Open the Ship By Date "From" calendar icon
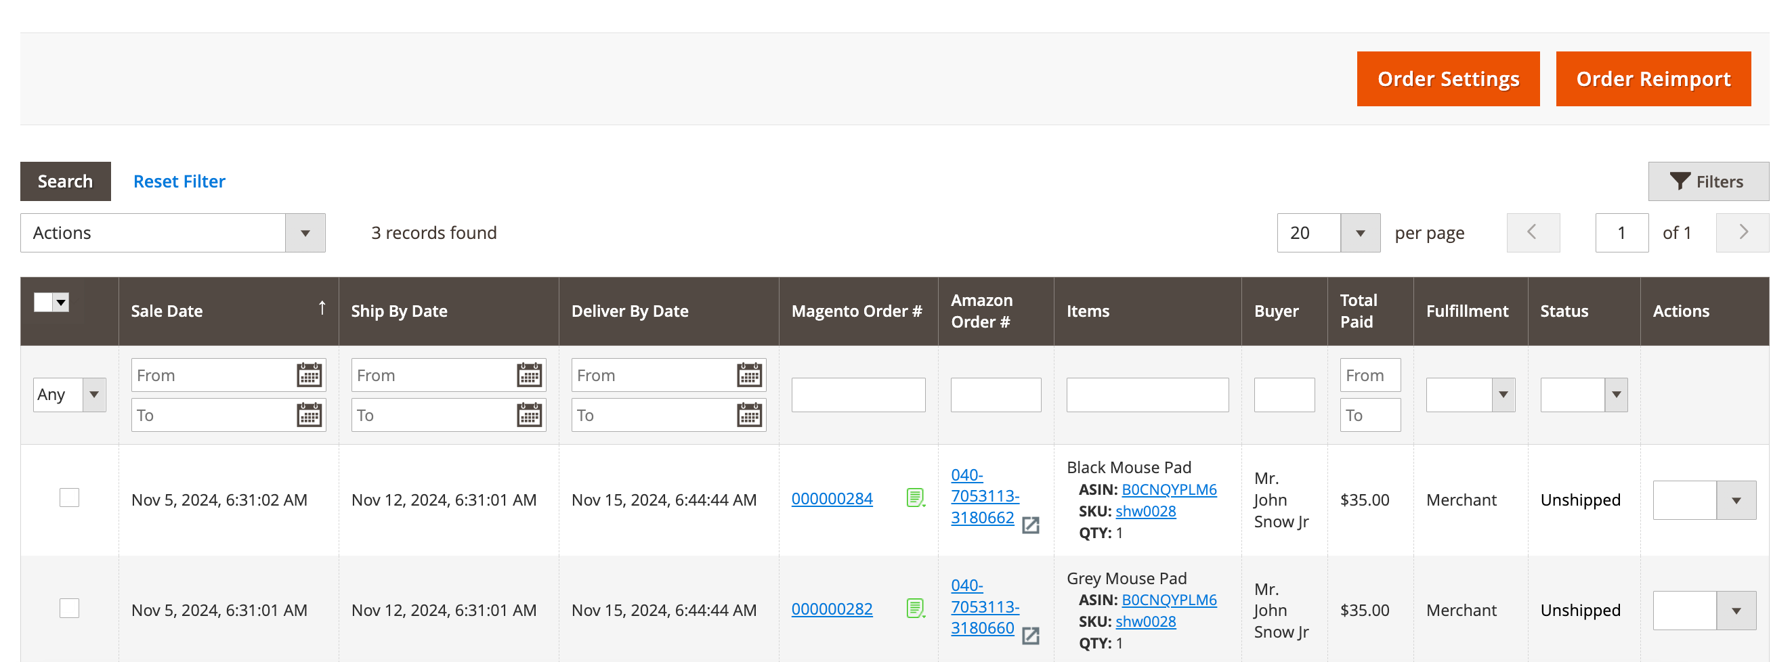This screenshot has height=662, width=1792. click(530, 374)
